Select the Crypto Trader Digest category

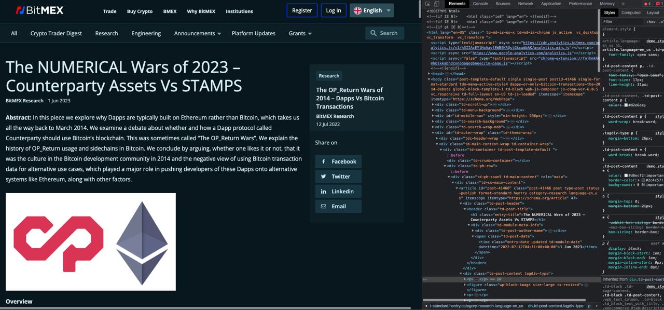point(56,33)
